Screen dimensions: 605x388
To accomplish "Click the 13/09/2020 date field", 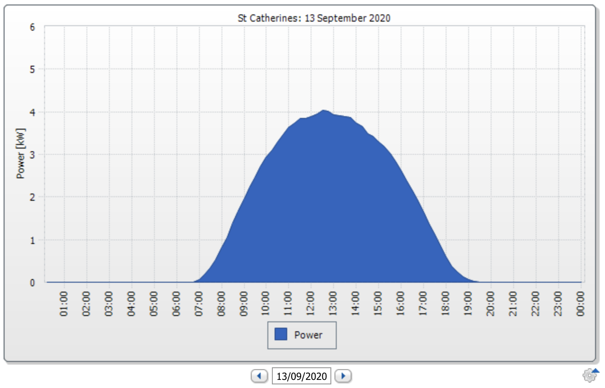I will (x=302, y=375).
